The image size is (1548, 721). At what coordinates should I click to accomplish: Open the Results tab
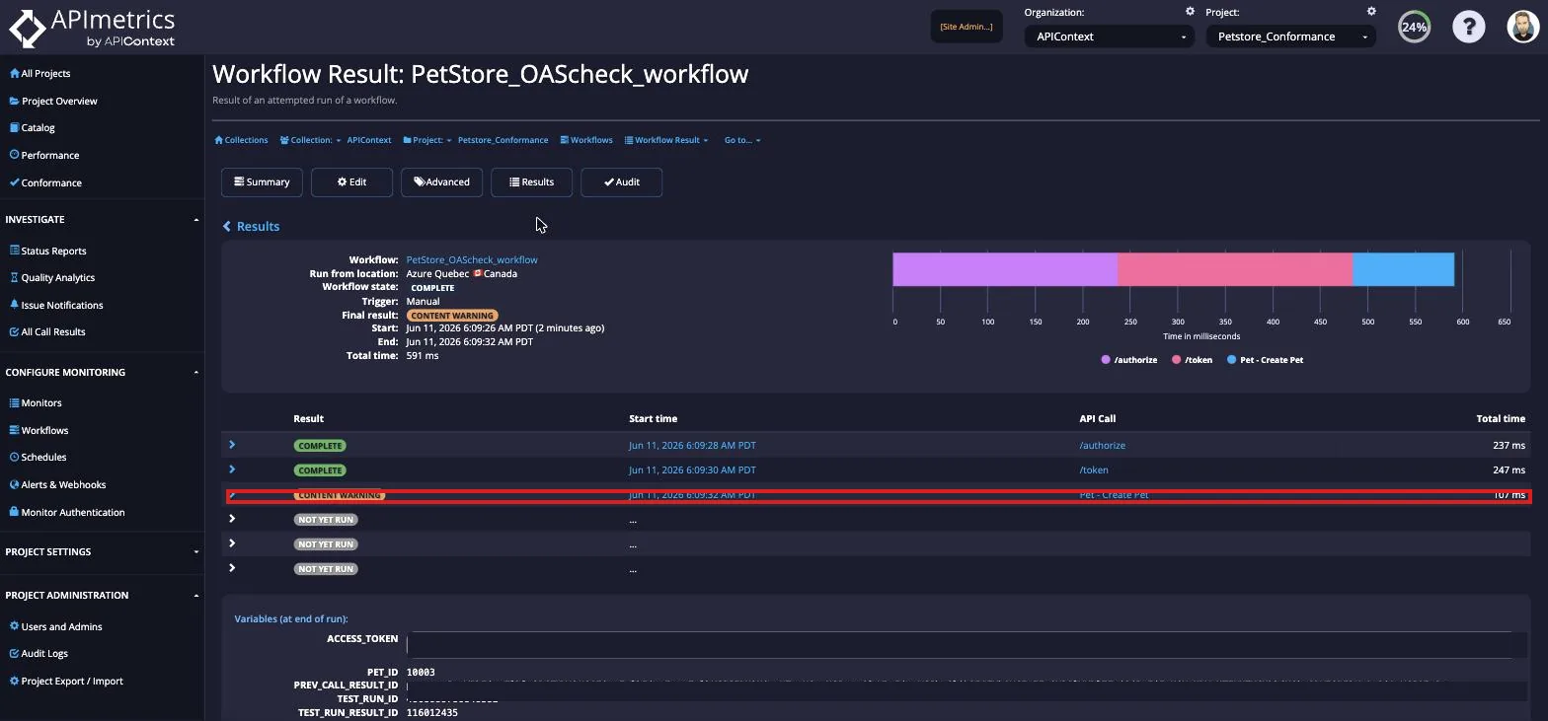531,181
